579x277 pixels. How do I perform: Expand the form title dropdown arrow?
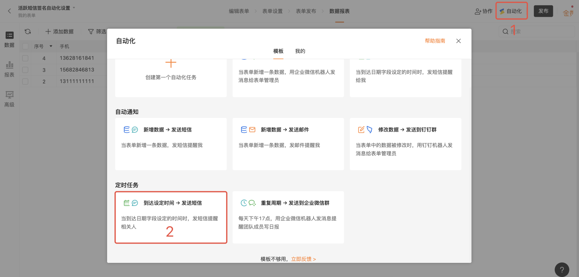(x=74, y=8)
